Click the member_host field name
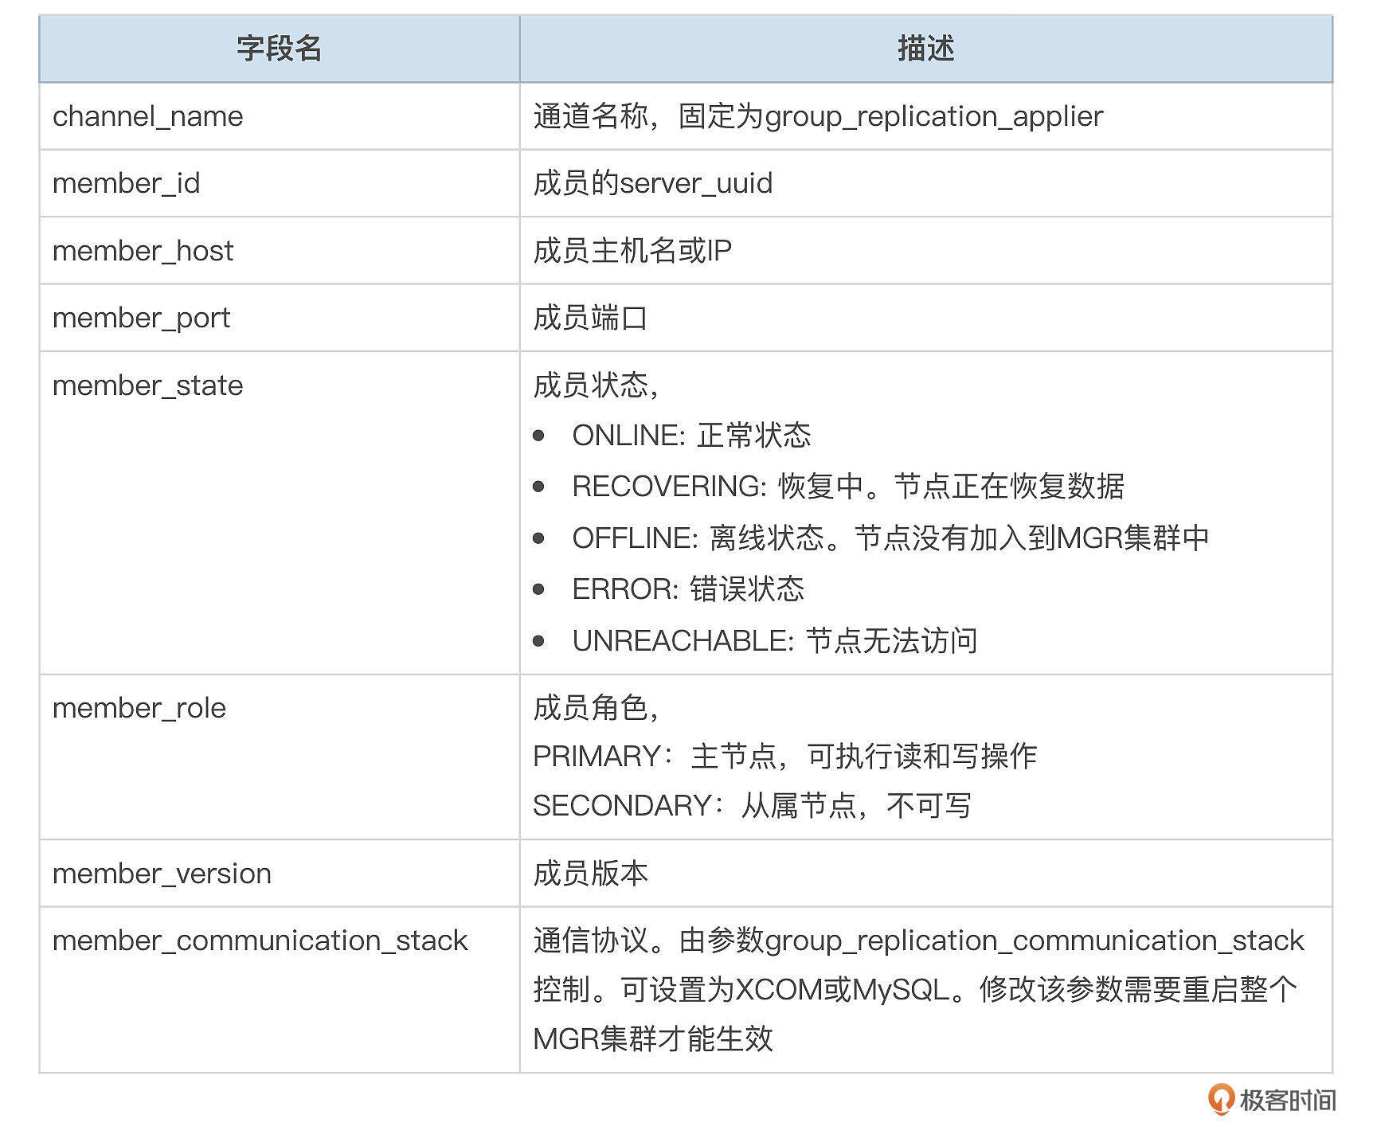Screen dimensions: 1373x1142 pyautogui.click(x=143, y=251)
